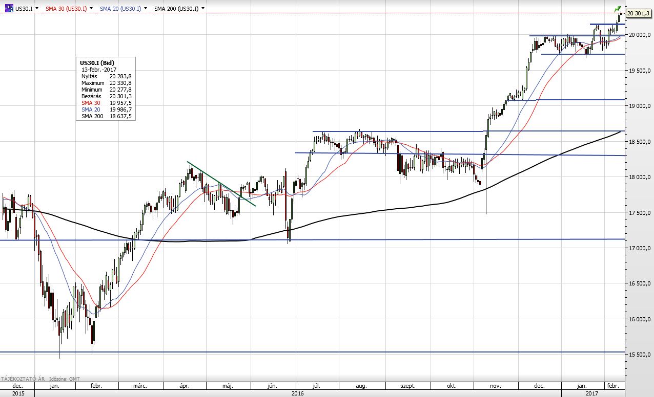This screenshot has width=654, height=397.
Task: Click the US30.I (Bid) data info box
Action: 105,89
